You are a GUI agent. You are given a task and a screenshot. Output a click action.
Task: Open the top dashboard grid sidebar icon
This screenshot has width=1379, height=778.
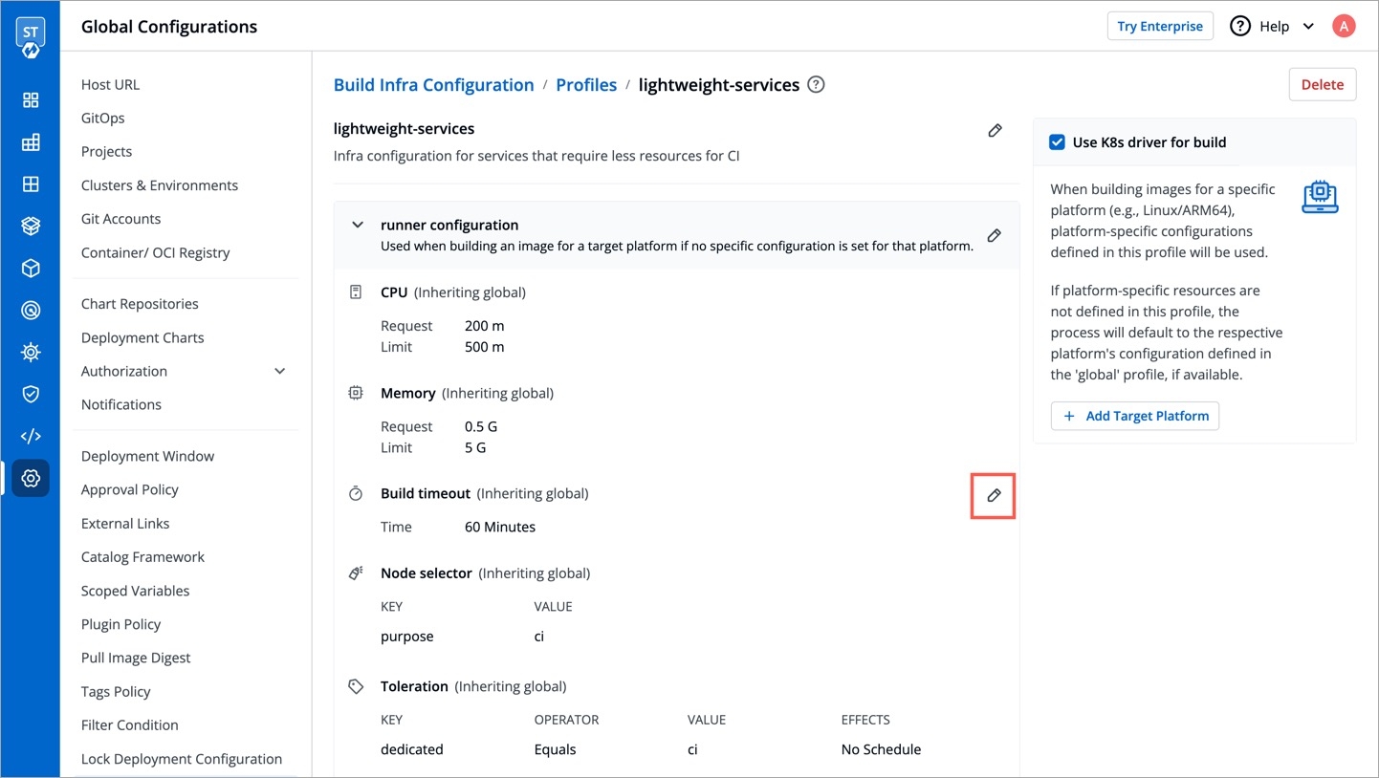(31, 100)
